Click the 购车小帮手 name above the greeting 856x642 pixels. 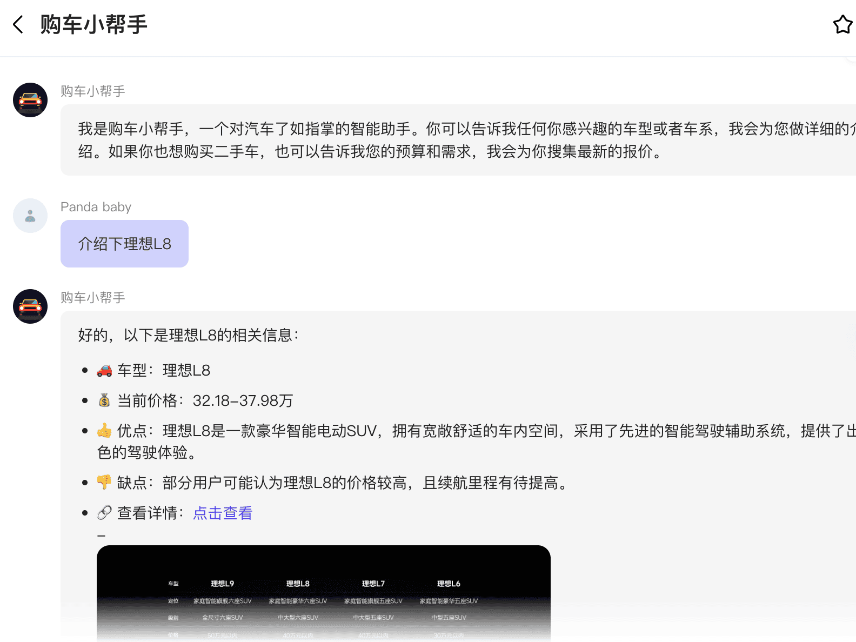92,91
